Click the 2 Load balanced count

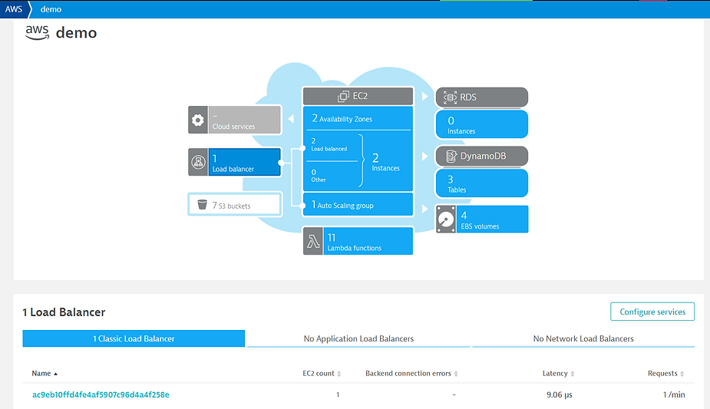(x=329, y=144)
